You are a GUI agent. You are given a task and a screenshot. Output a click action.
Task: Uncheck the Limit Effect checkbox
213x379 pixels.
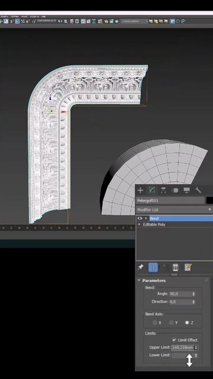175,340
